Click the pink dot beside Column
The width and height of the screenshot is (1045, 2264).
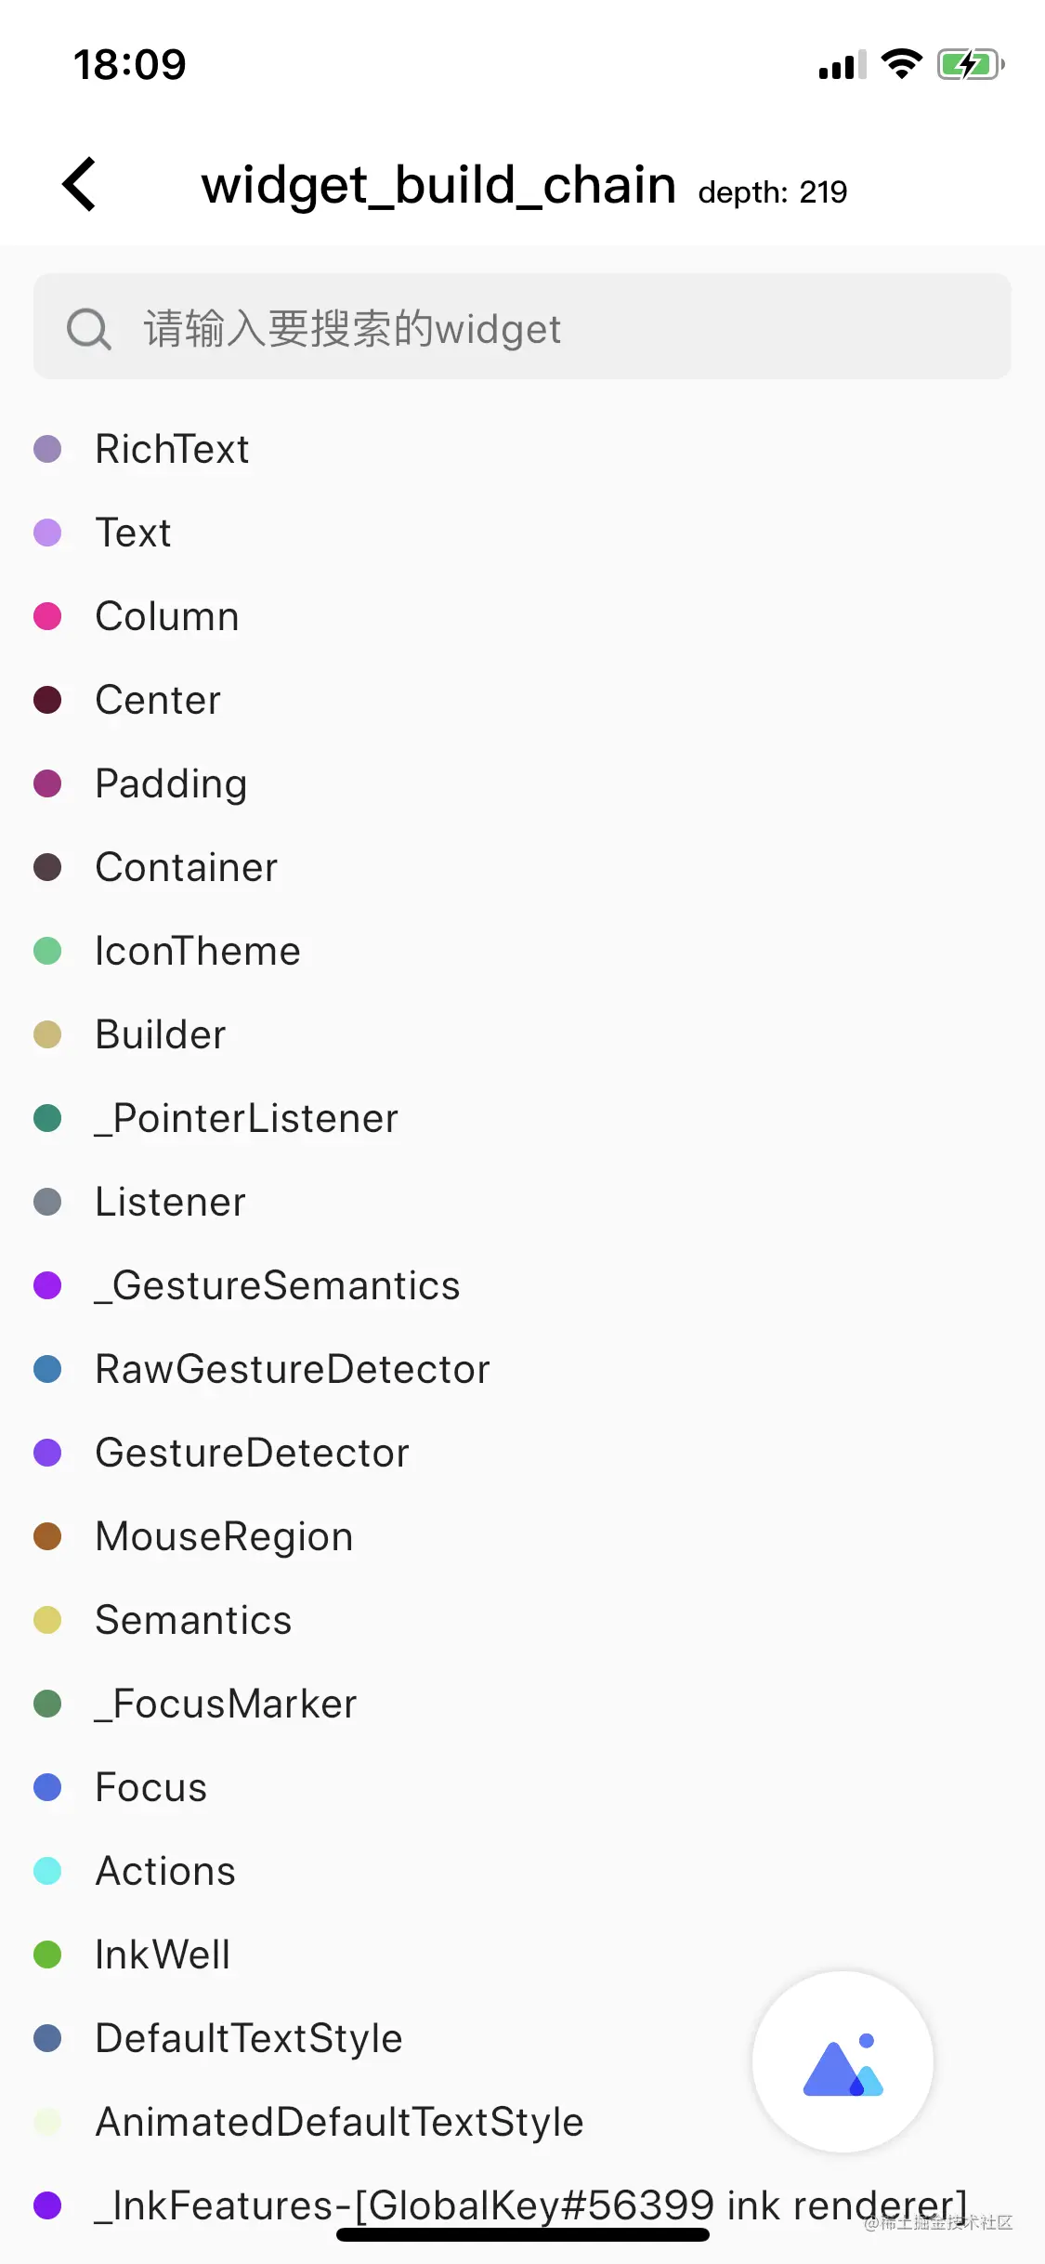[x=47, y=616]
